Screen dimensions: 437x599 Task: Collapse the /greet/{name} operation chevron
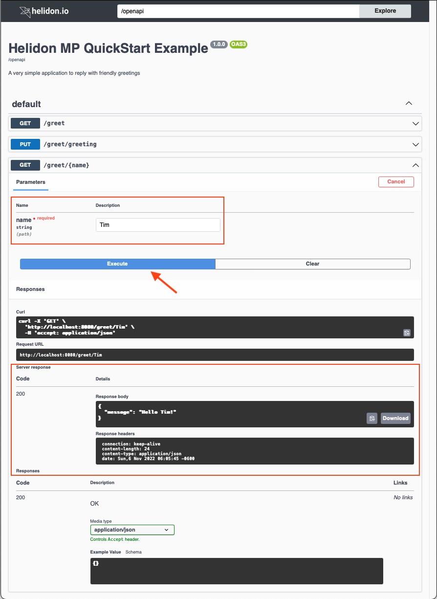pyautogui.click(x=415, y=165)
